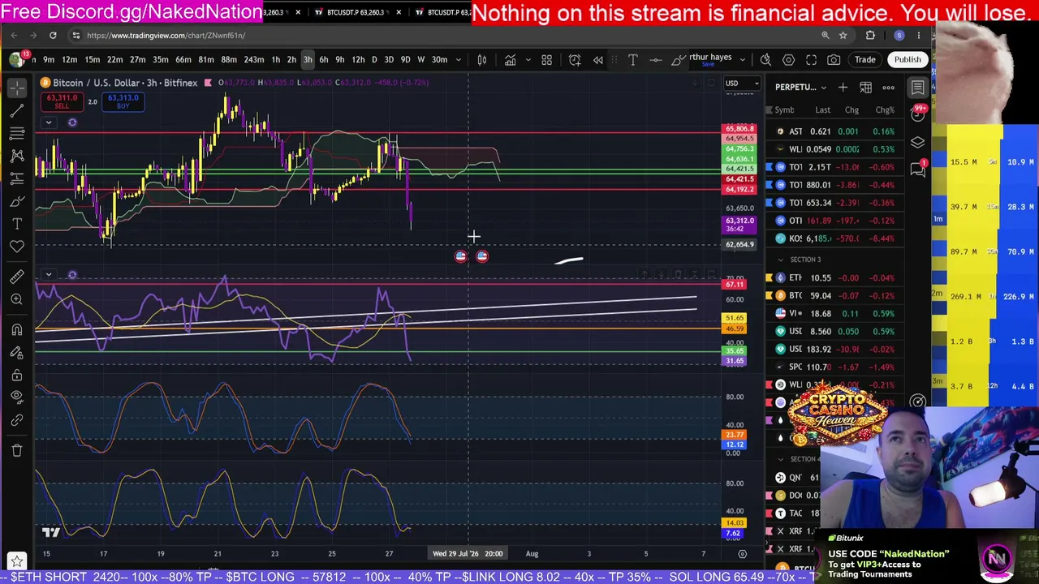
Task: Toggle the watchlist panel icon
Action: (x=917, y=87)
